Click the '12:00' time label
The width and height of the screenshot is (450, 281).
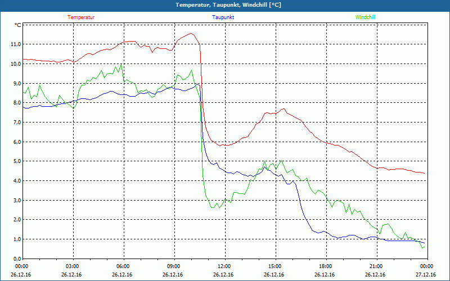pos(224,266)
